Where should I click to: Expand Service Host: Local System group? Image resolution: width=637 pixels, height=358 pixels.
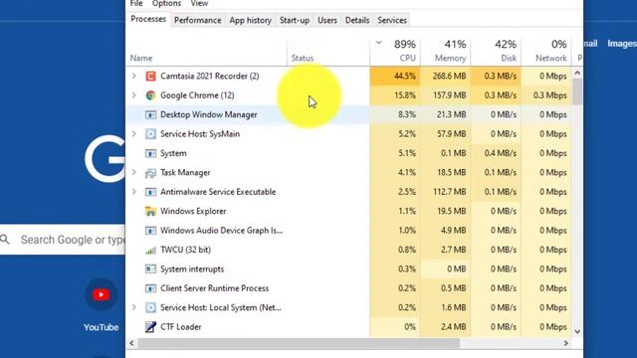pos(133,307)
